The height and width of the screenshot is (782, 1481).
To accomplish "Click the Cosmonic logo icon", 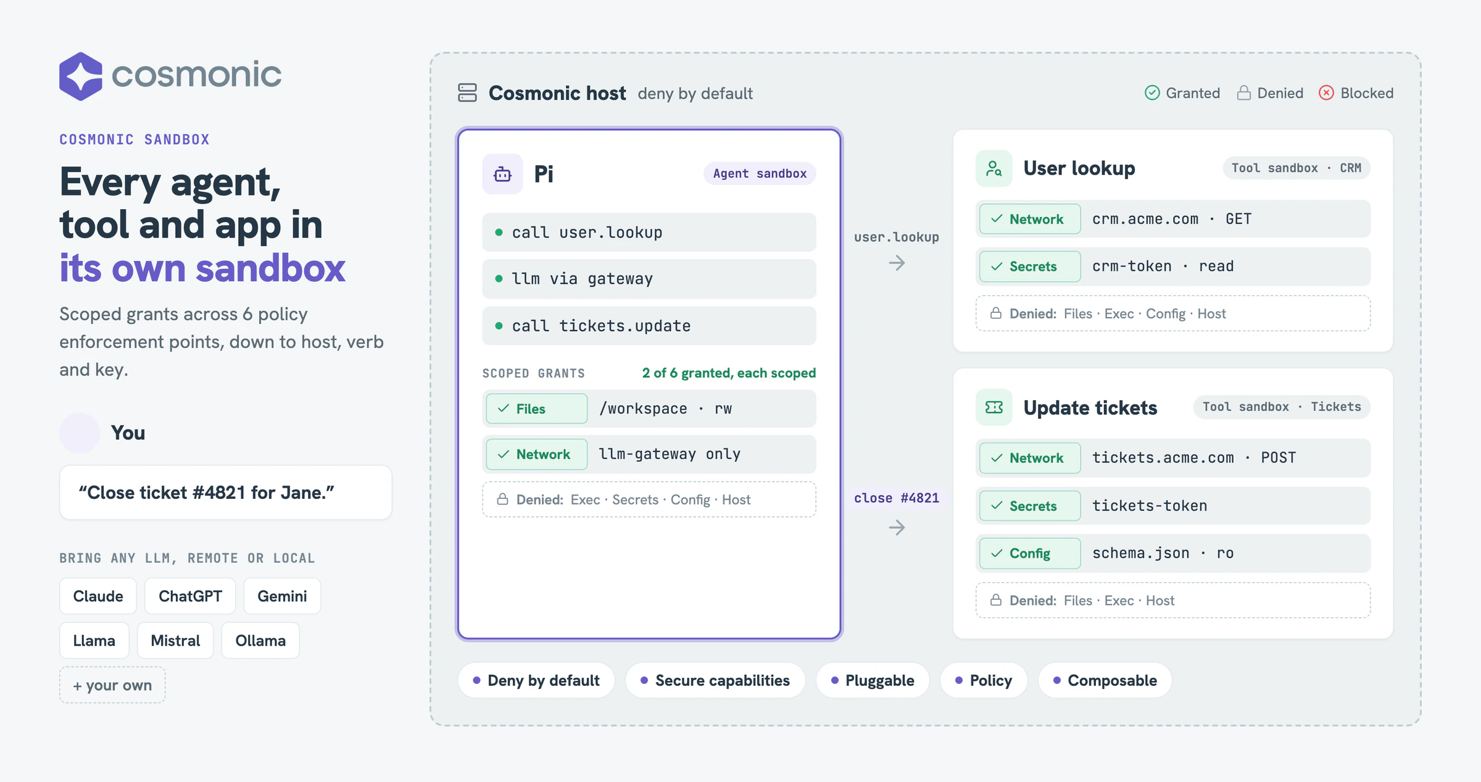I will [81, 76].
